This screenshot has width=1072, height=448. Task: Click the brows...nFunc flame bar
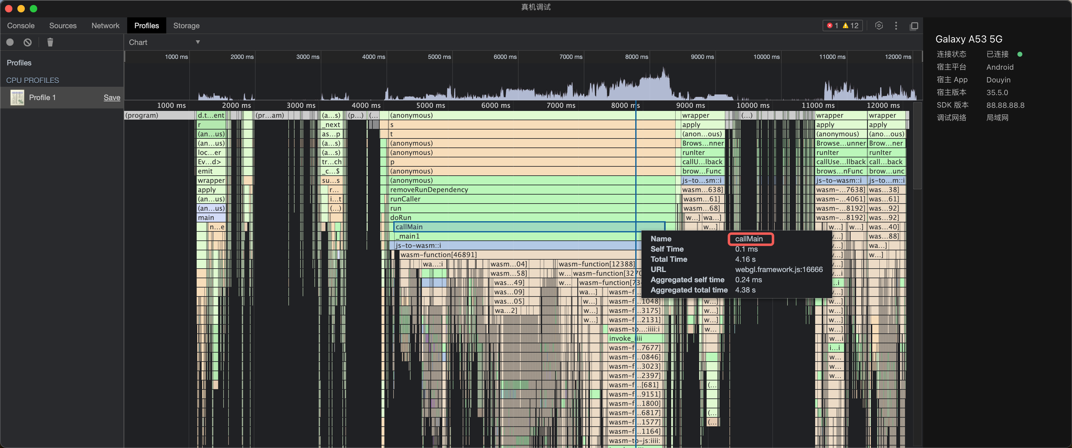pyautogui.click(x=841, y=171)
